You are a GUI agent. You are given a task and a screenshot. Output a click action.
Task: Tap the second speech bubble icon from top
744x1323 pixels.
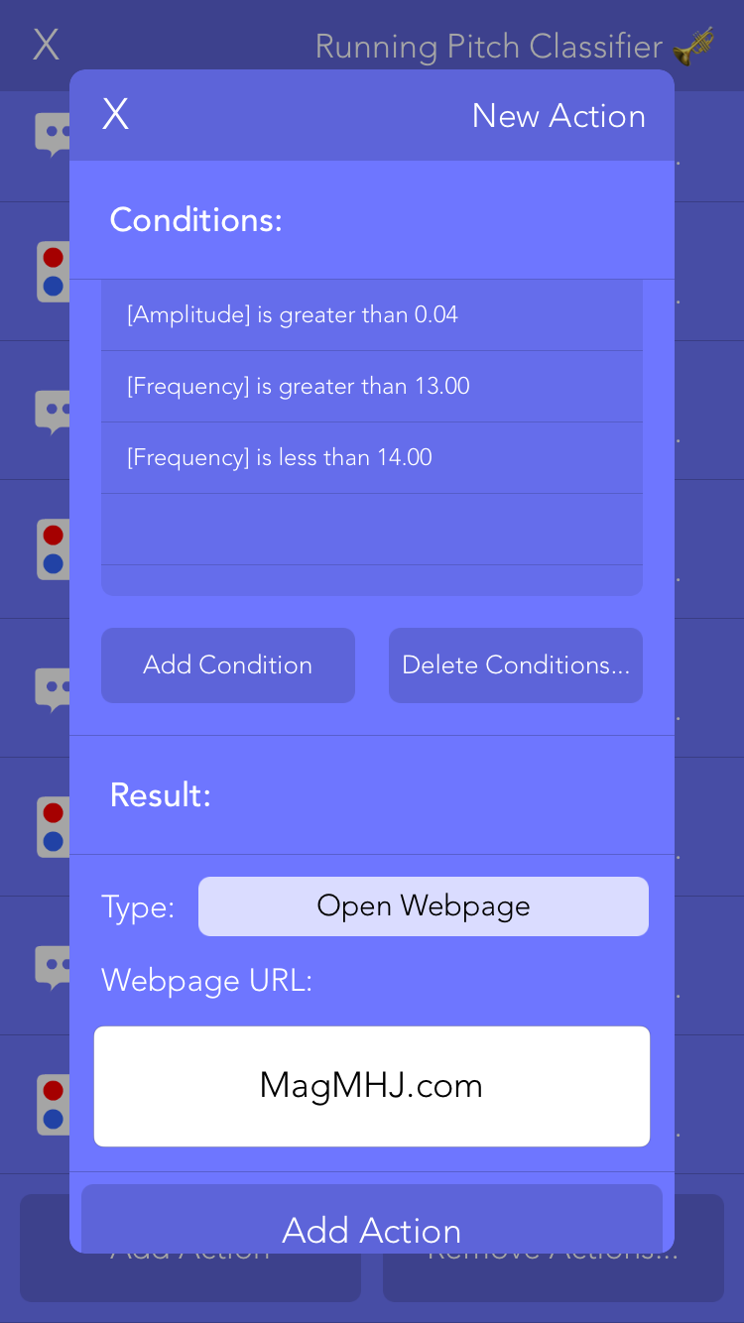pyautogui.click(x=53, y=411)
